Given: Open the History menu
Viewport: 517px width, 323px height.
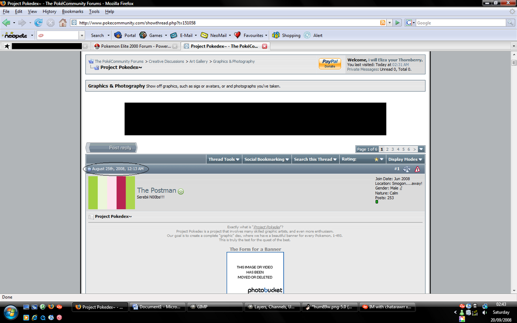Looking at the screenshot, I should click(x=49, y=12).
